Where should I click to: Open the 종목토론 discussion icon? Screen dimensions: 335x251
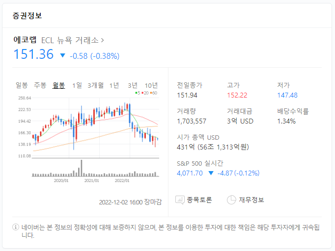pyautogui.click(x=180, y=200)
